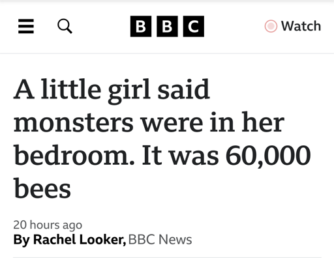Open the hamburger navigation menu
Viewport: 334px width, 258px height.
[x=26, y=26]
